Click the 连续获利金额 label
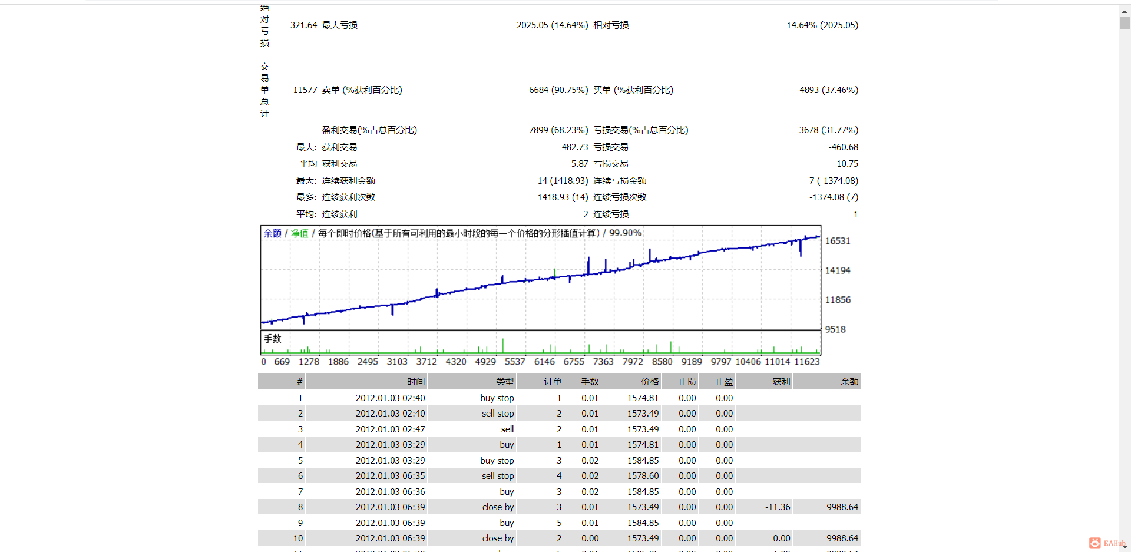1131x552 pixels. pyautogui.click(x=349, y=181)
